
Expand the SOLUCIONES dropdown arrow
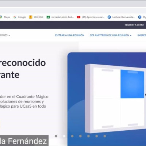click(9, 35)
